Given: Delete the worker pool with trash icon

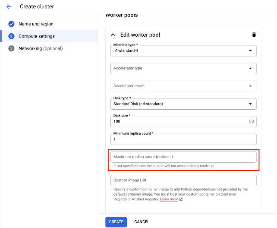Looking at the screenshot, I should tap(254, 35).
